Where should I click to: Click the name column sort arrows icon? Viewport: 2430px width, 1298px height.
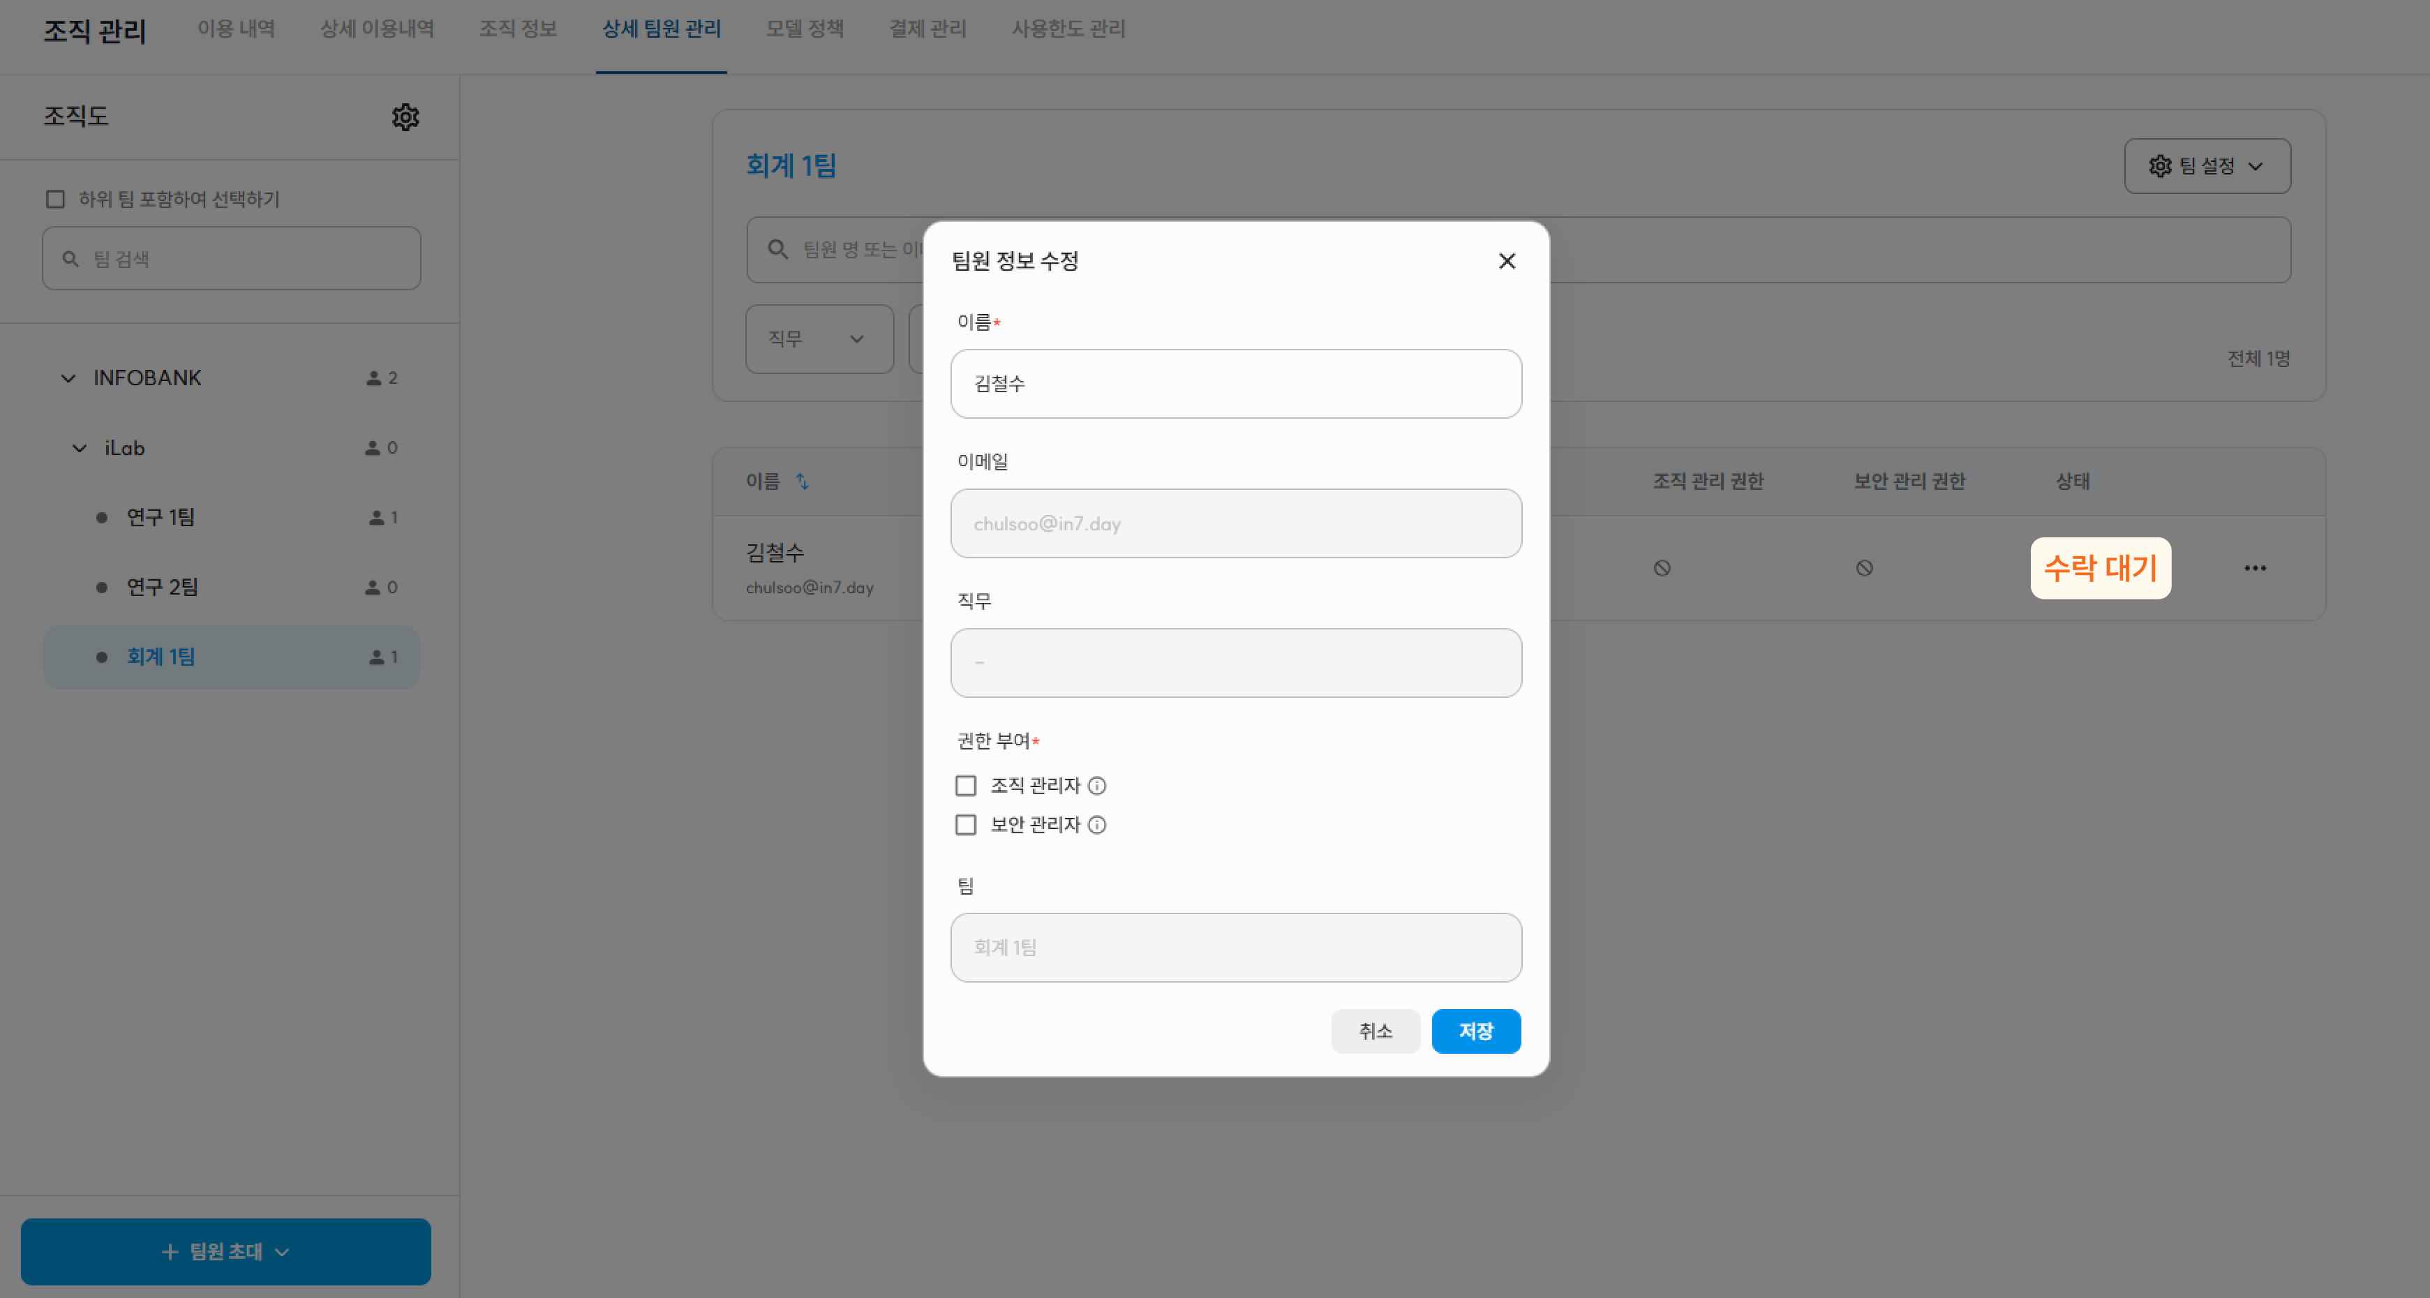(802, 481)
